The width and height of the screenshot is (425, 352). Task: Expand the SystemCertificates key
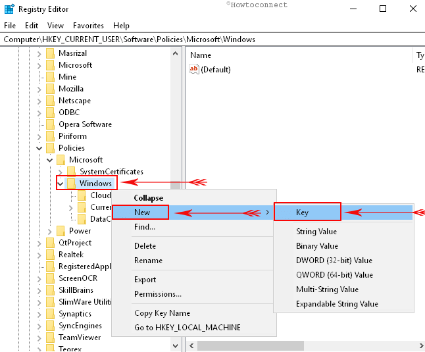[61, 172]
